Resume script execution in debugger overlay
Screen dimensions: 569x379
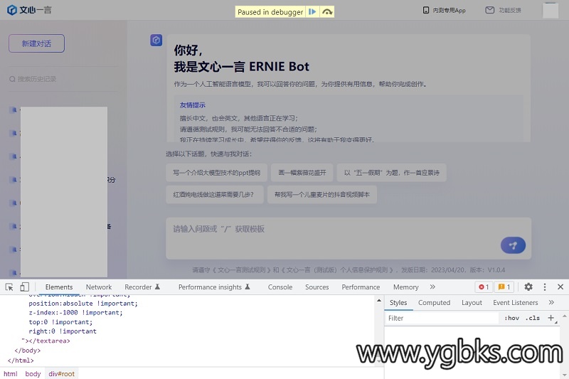coord(312,11)
